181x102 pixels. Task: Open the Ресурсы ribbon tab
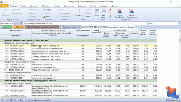coord(57,6)
